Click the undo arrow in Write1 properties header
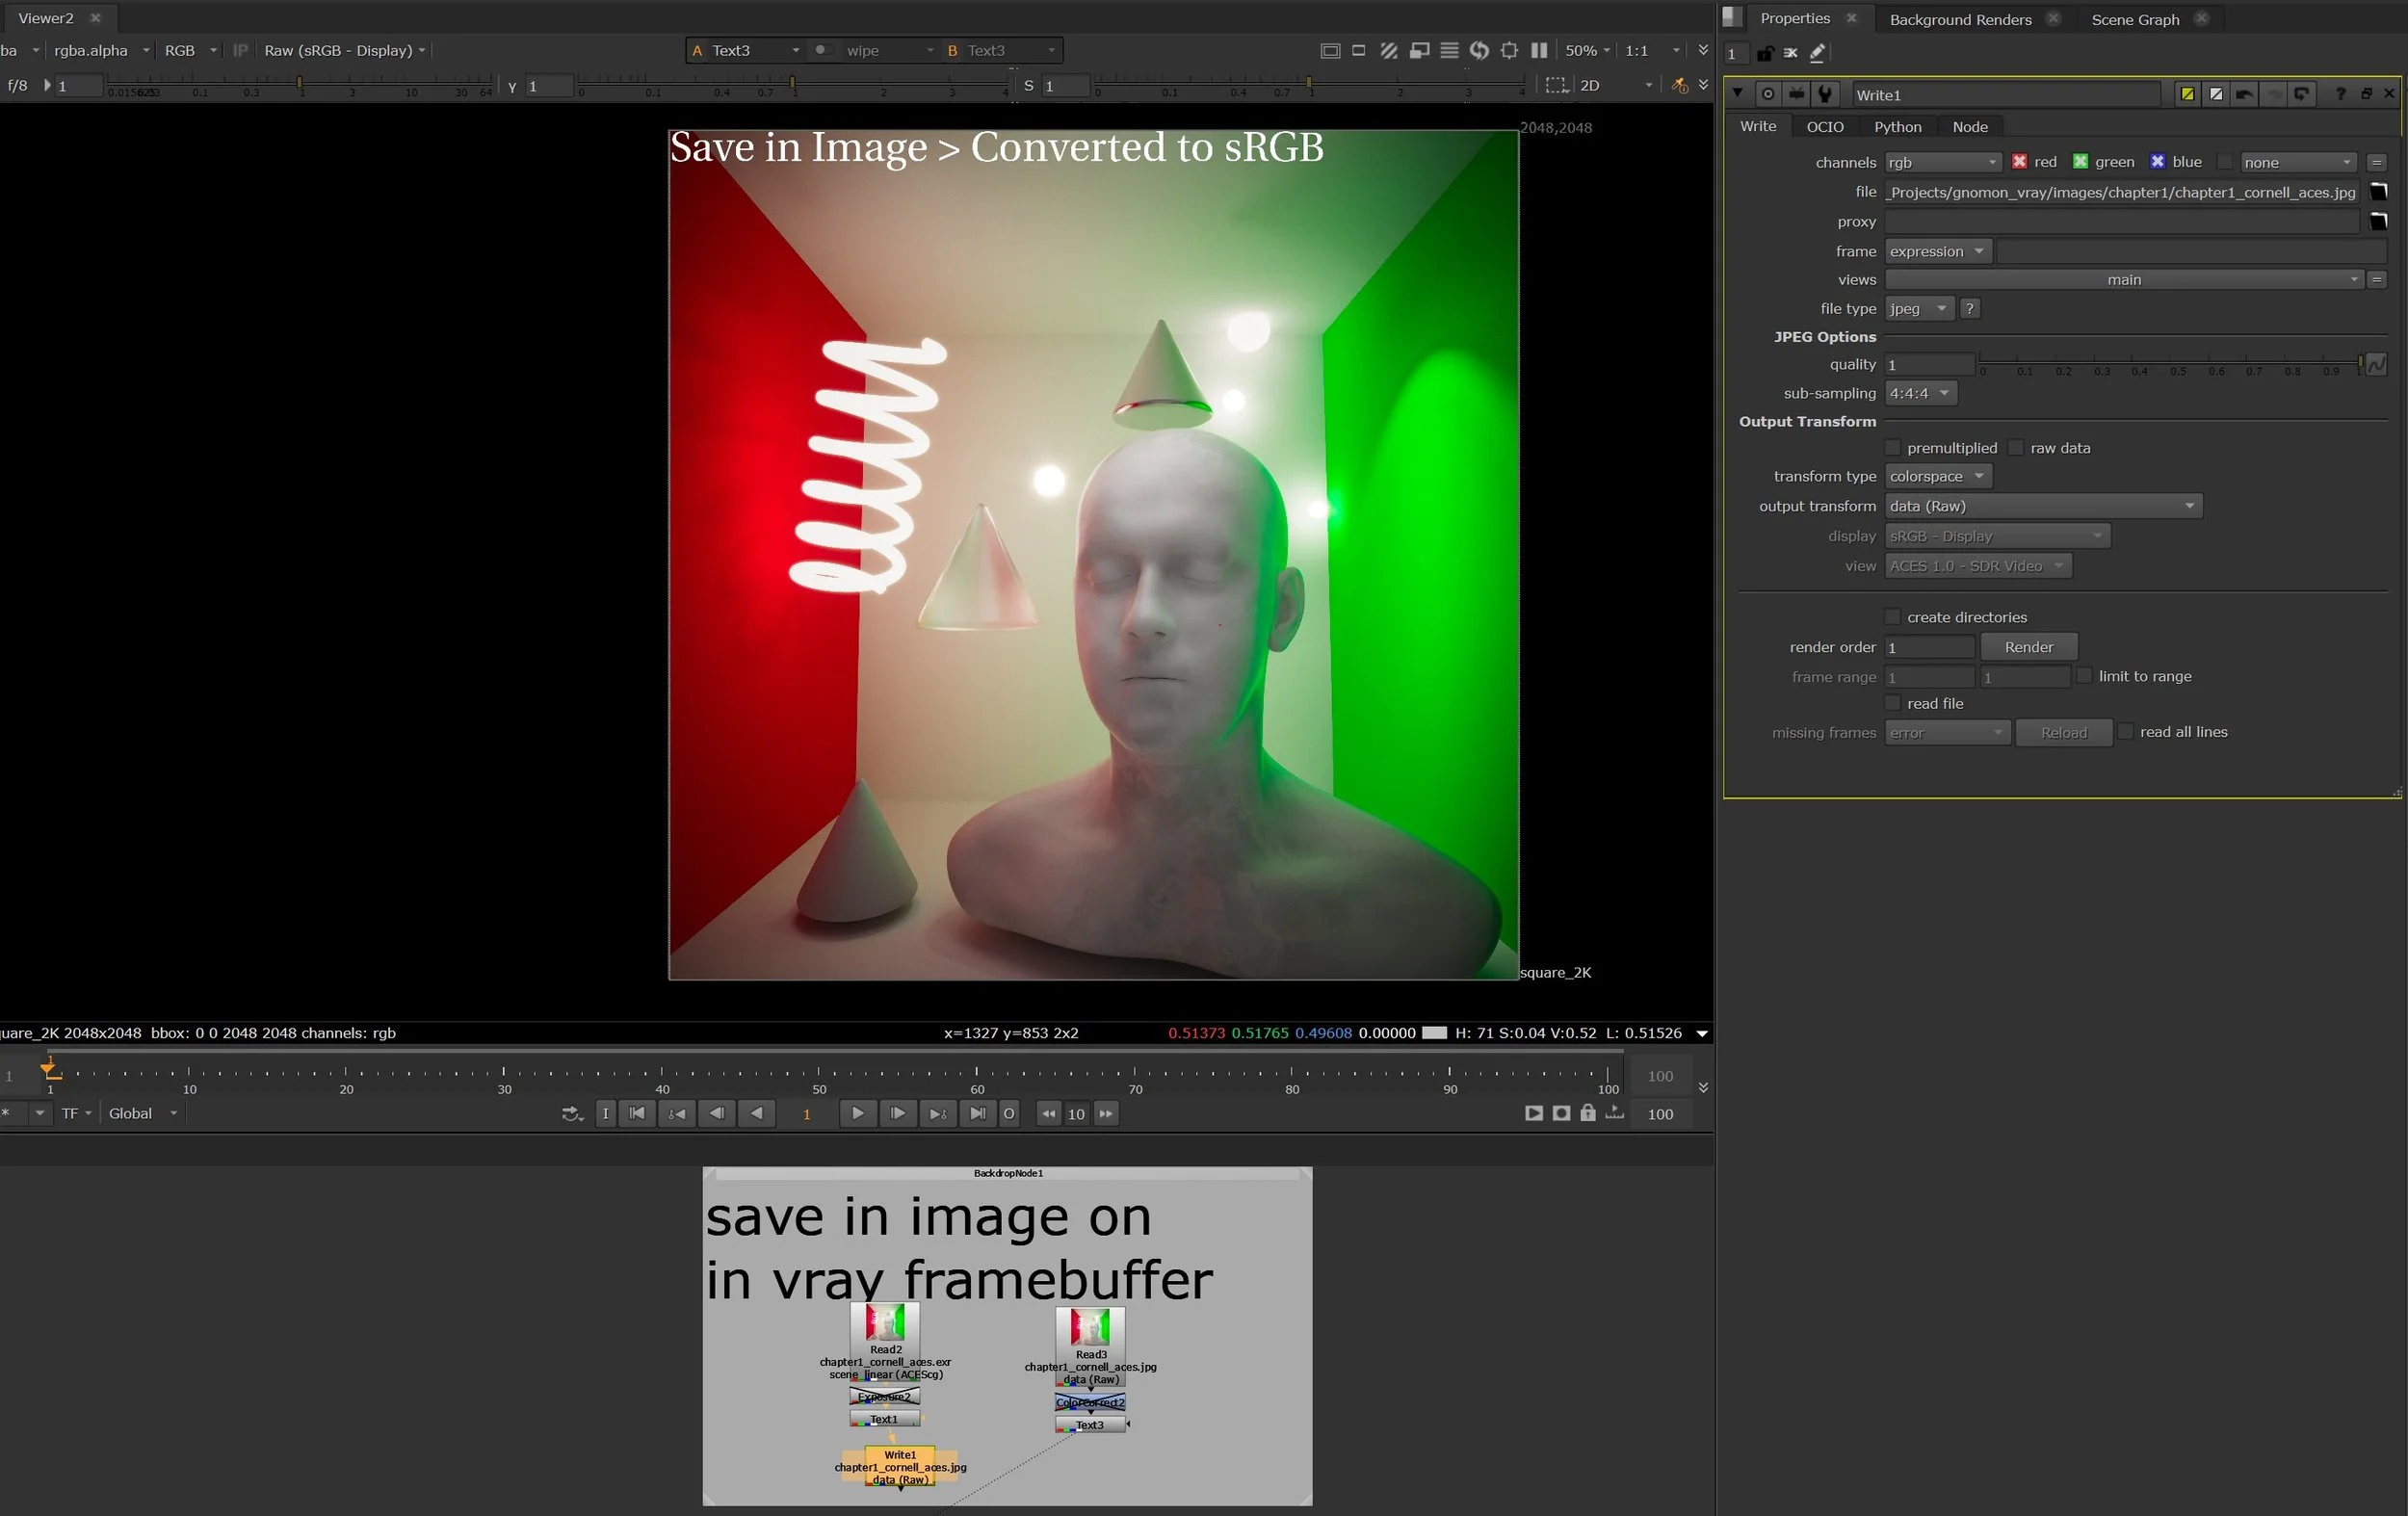 2245,93
